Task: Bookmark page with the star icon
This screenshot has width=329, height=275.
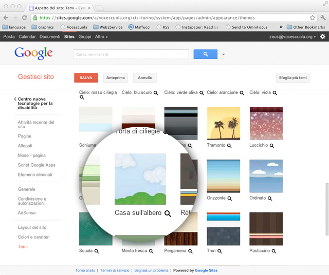Action: click(312, 17)
